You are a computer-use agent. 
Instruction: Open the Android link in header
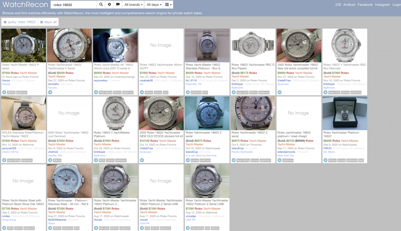[349, 5]
